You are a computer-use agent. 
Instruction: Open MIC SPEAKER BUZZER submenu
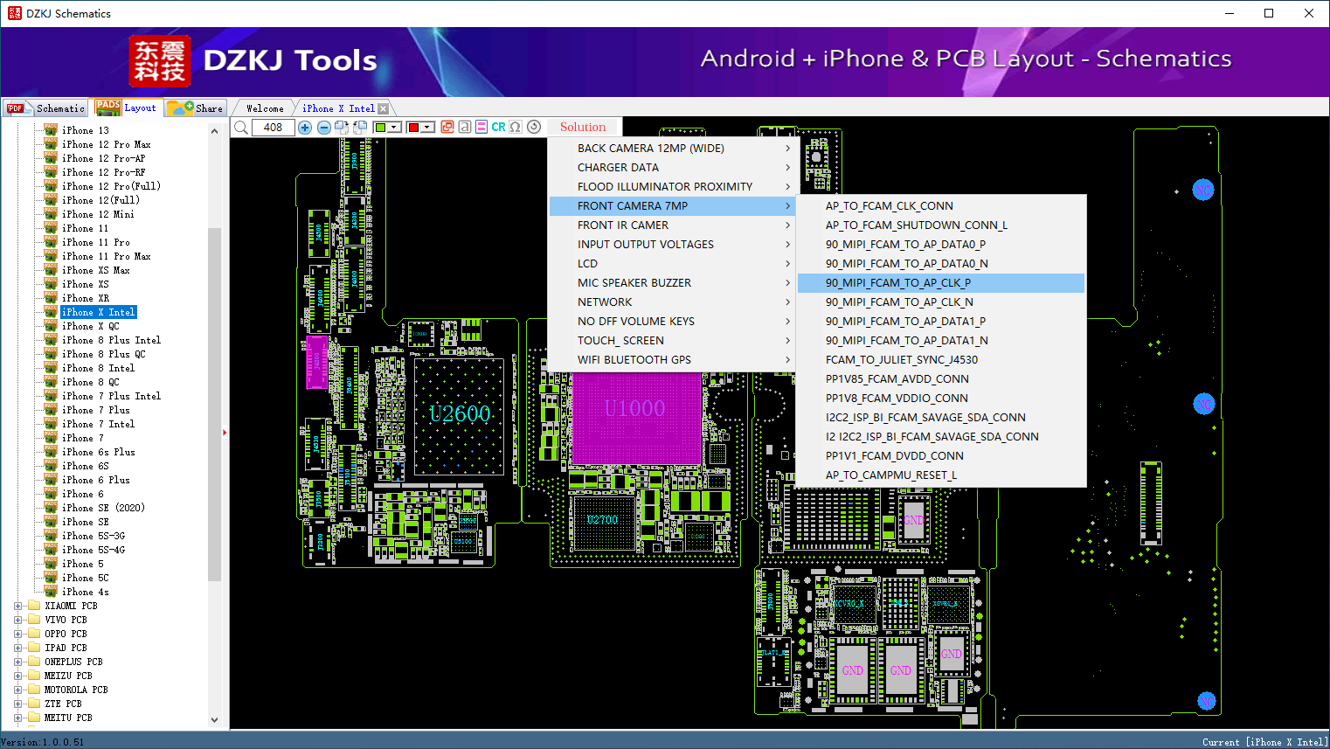tap(672, 283)
